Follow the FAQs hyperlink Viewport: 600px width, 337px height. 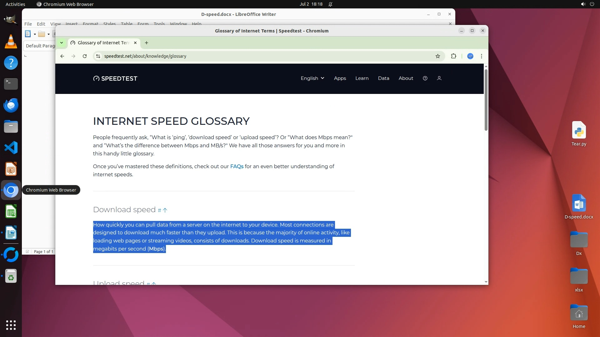237,166
